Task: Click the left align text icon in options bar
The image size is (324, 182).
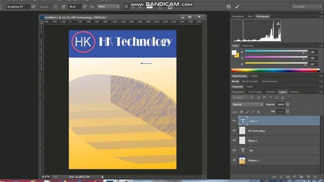Action: [x=126, y=7]
